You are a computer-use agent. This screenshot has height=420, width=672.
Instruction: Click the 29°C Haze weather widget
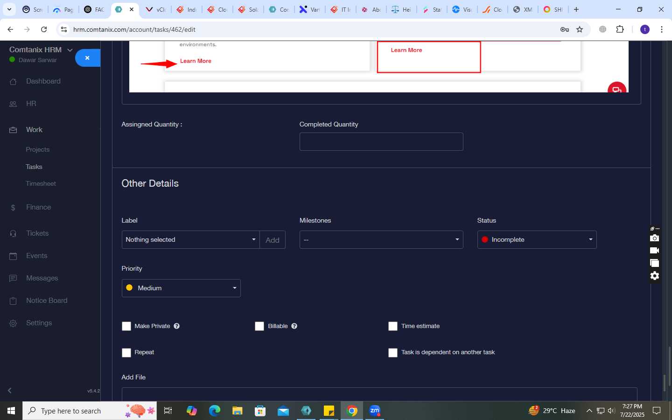click(x=552, y=411)
